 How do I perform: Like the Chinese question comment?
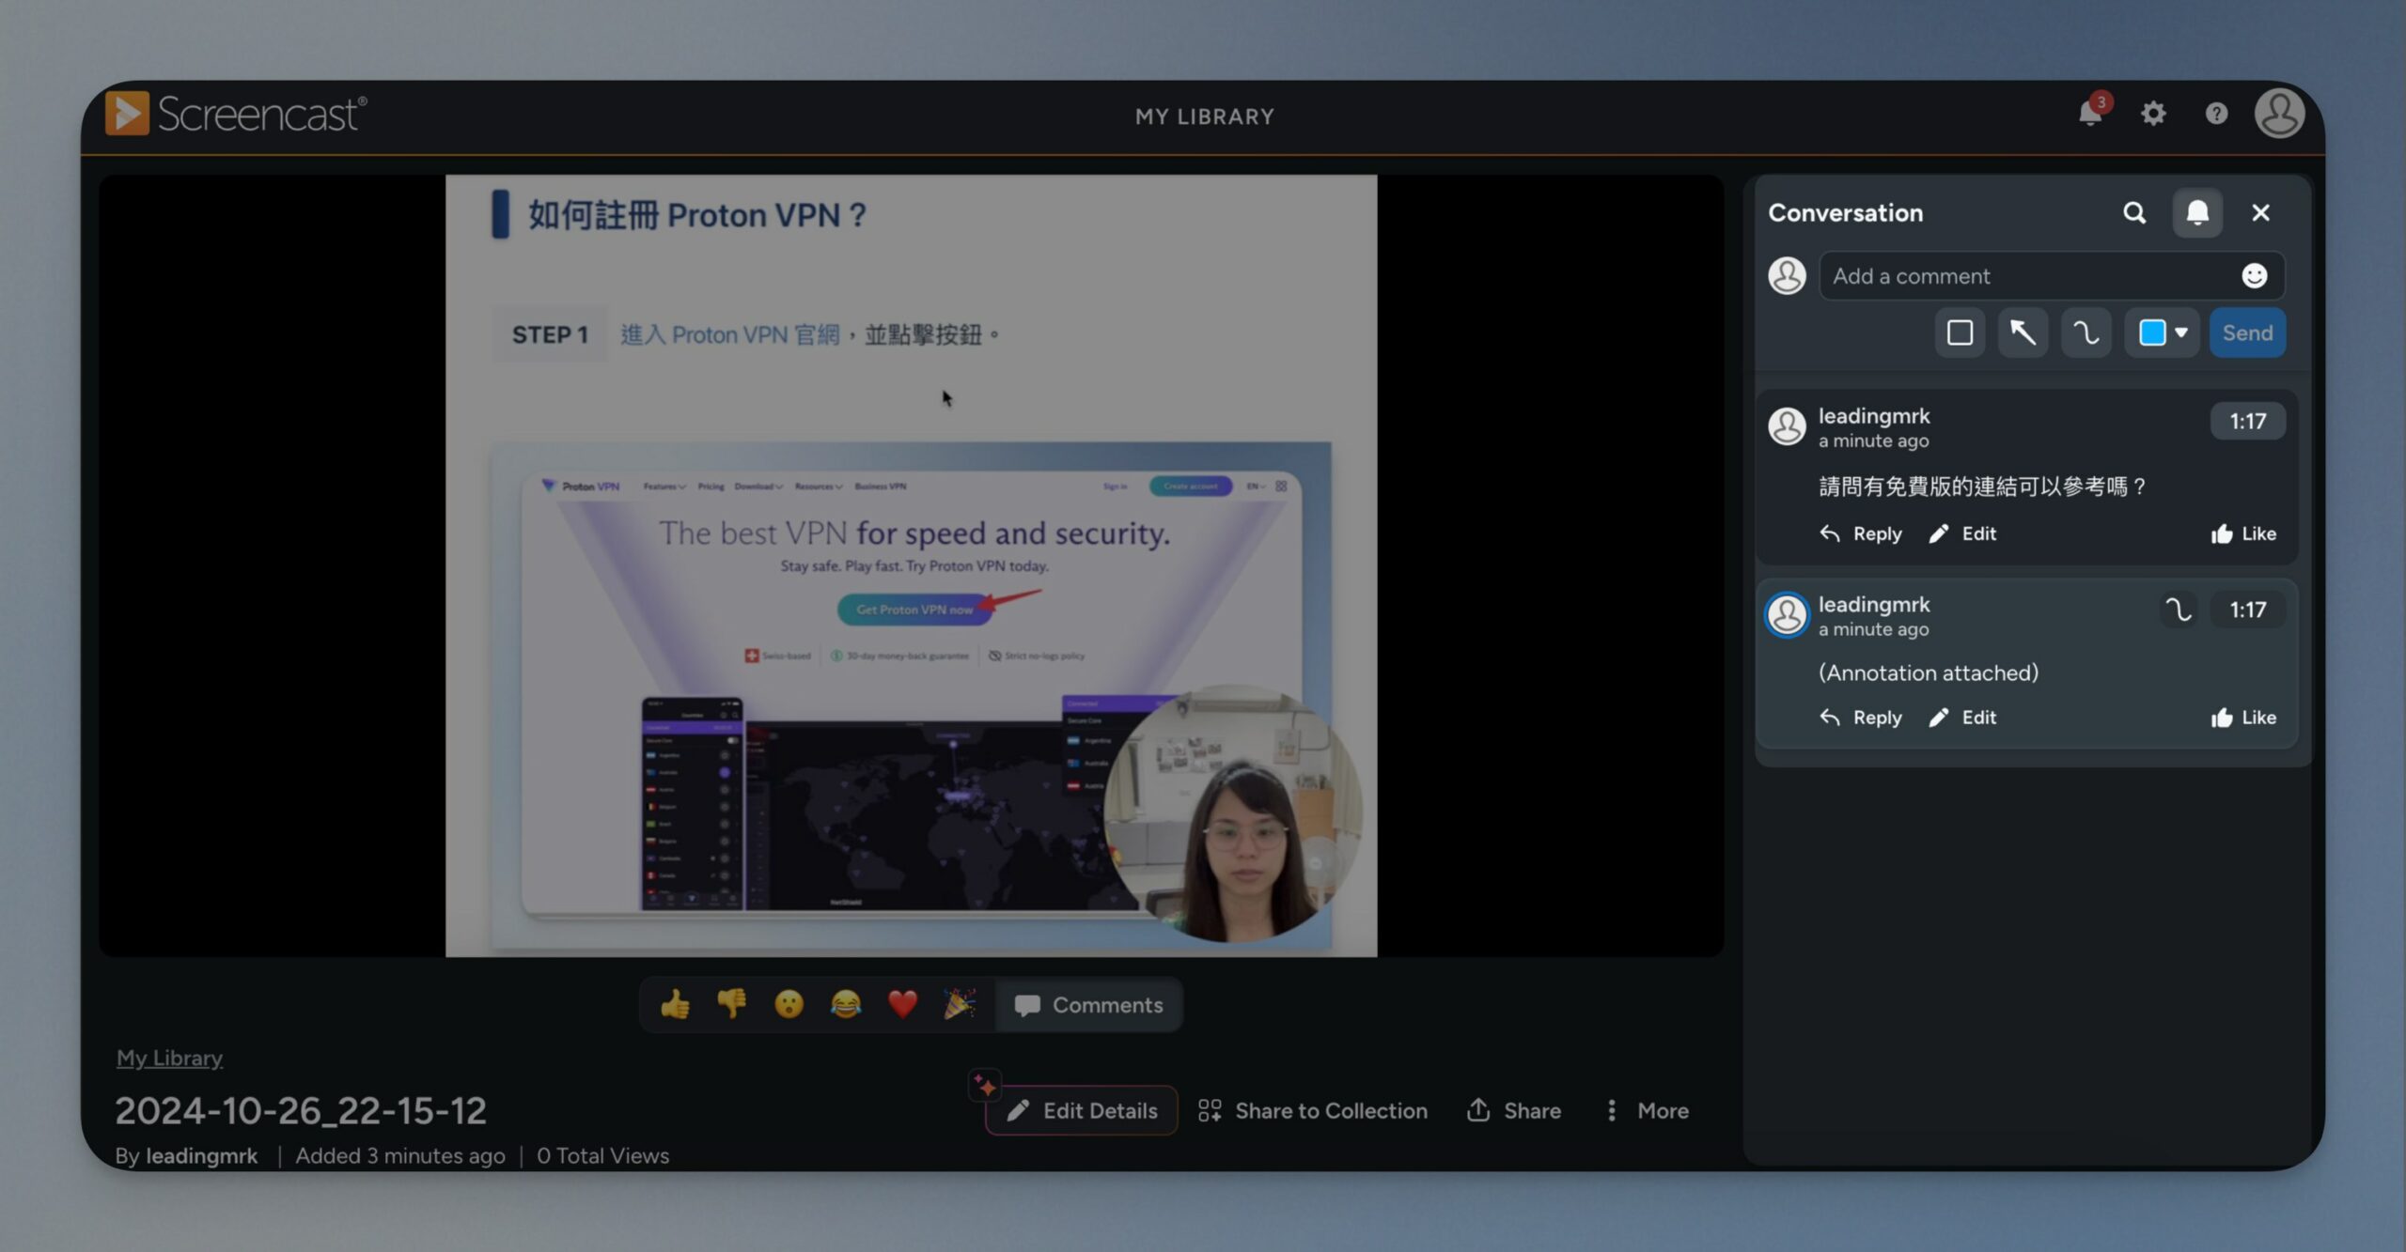(2243, 533)
